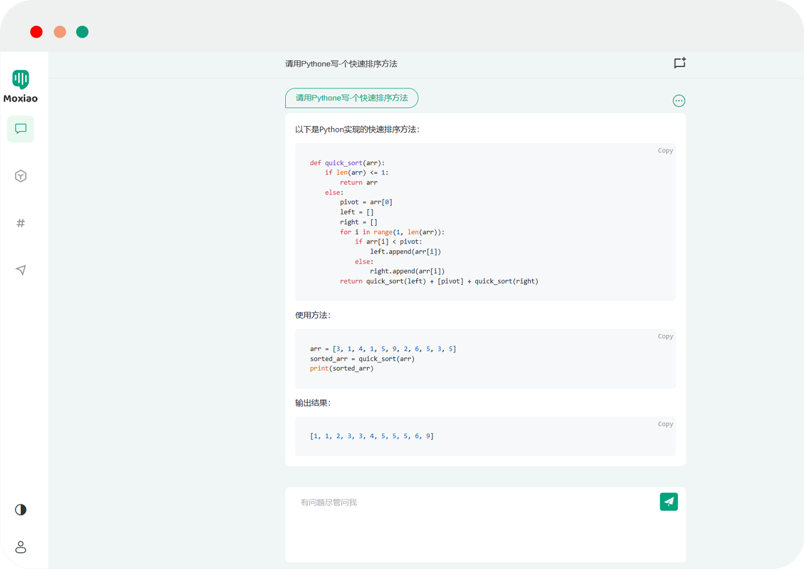Click the red window close dot
This screenshot has height=569, width=804.
(x=36, y=32)
